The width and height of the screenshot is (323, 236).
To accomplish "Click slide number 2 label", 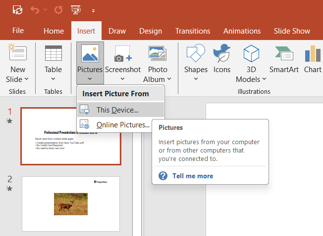I will pos(10,179).
